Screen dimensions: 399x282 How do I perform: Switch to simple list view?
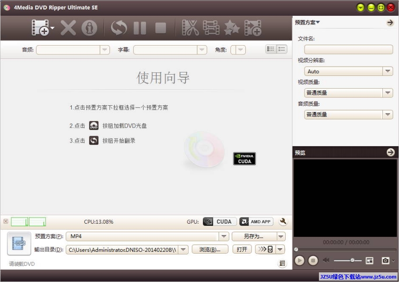tap(282, 49)
